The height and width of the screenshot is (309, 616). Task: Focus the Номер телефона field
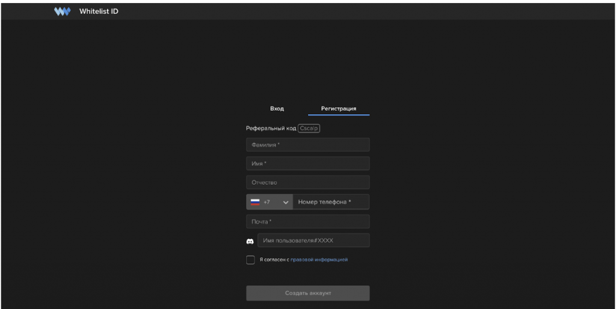331,202
